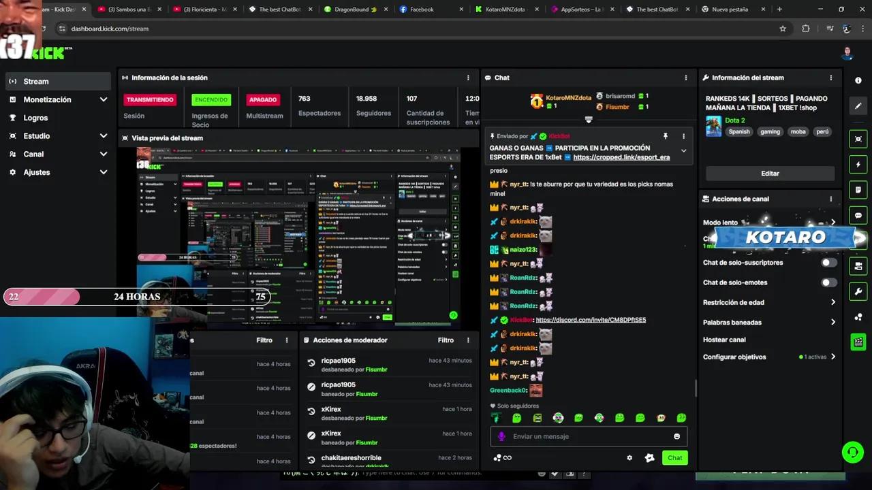Open Palabras baneadas settings arrow
Image resolution: width=872 pixels, height=490 pixels.
pos(832,323)
